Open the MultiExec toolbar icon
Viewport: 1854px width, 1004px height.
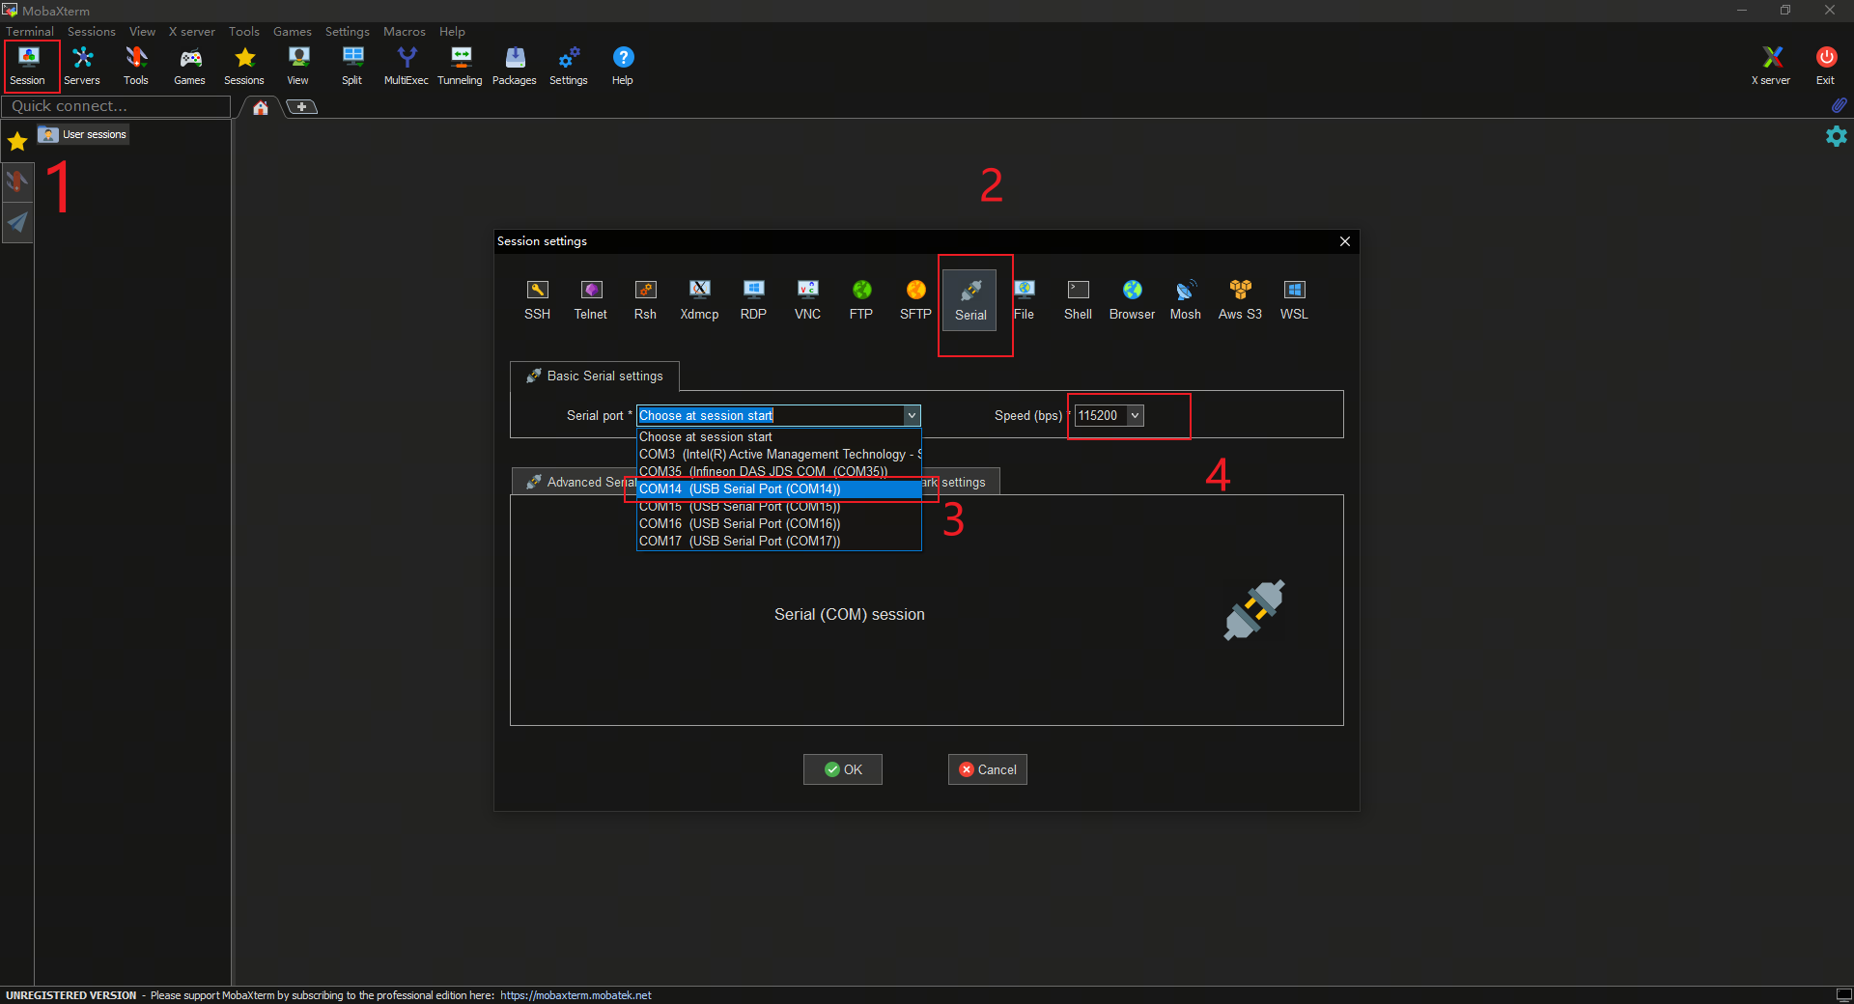(407, 66)
